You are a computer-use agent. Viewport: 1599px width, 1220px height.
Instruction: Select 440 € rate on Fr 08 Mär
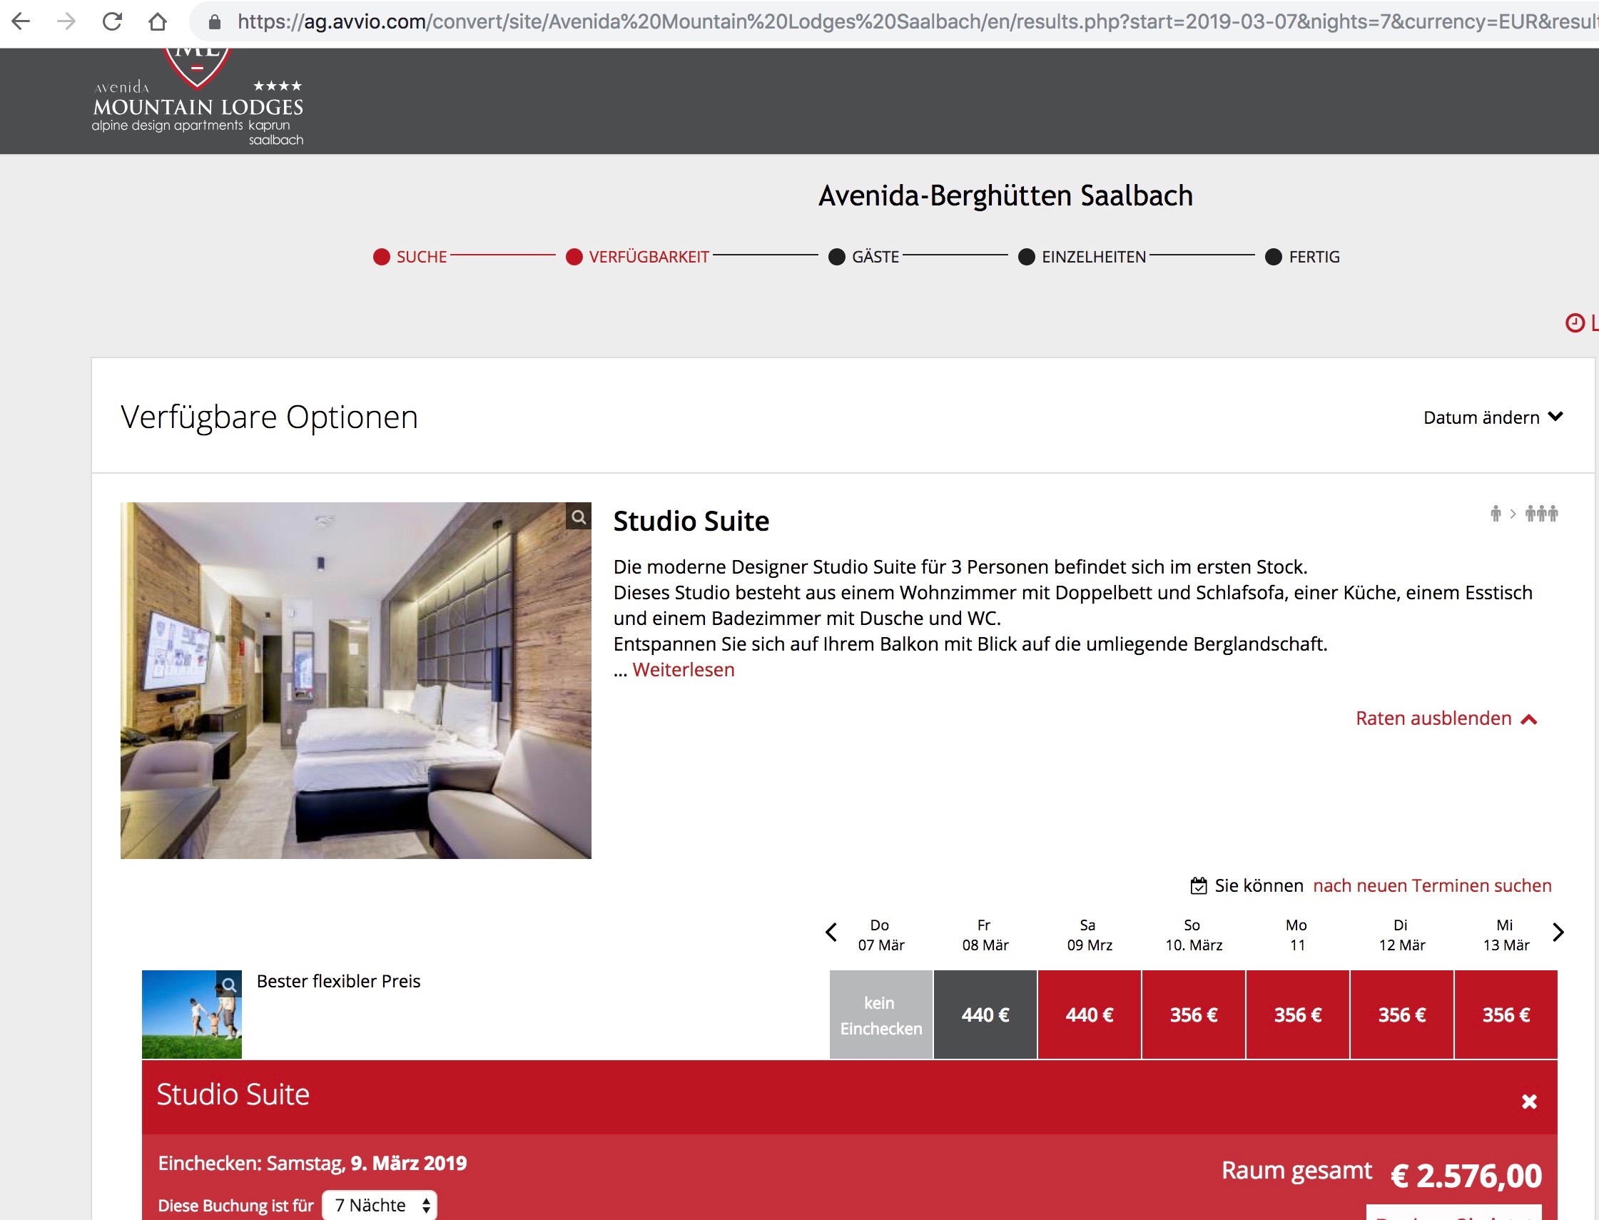click(985, 1015)
